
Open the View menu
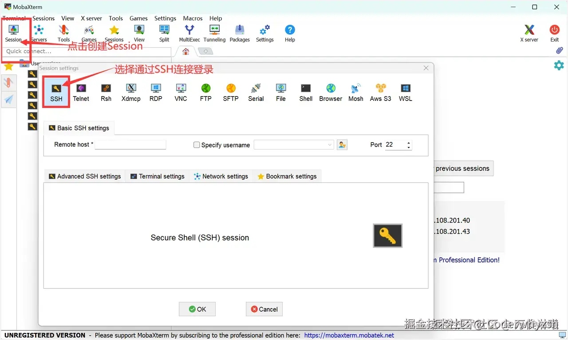(x=68, y=18)
